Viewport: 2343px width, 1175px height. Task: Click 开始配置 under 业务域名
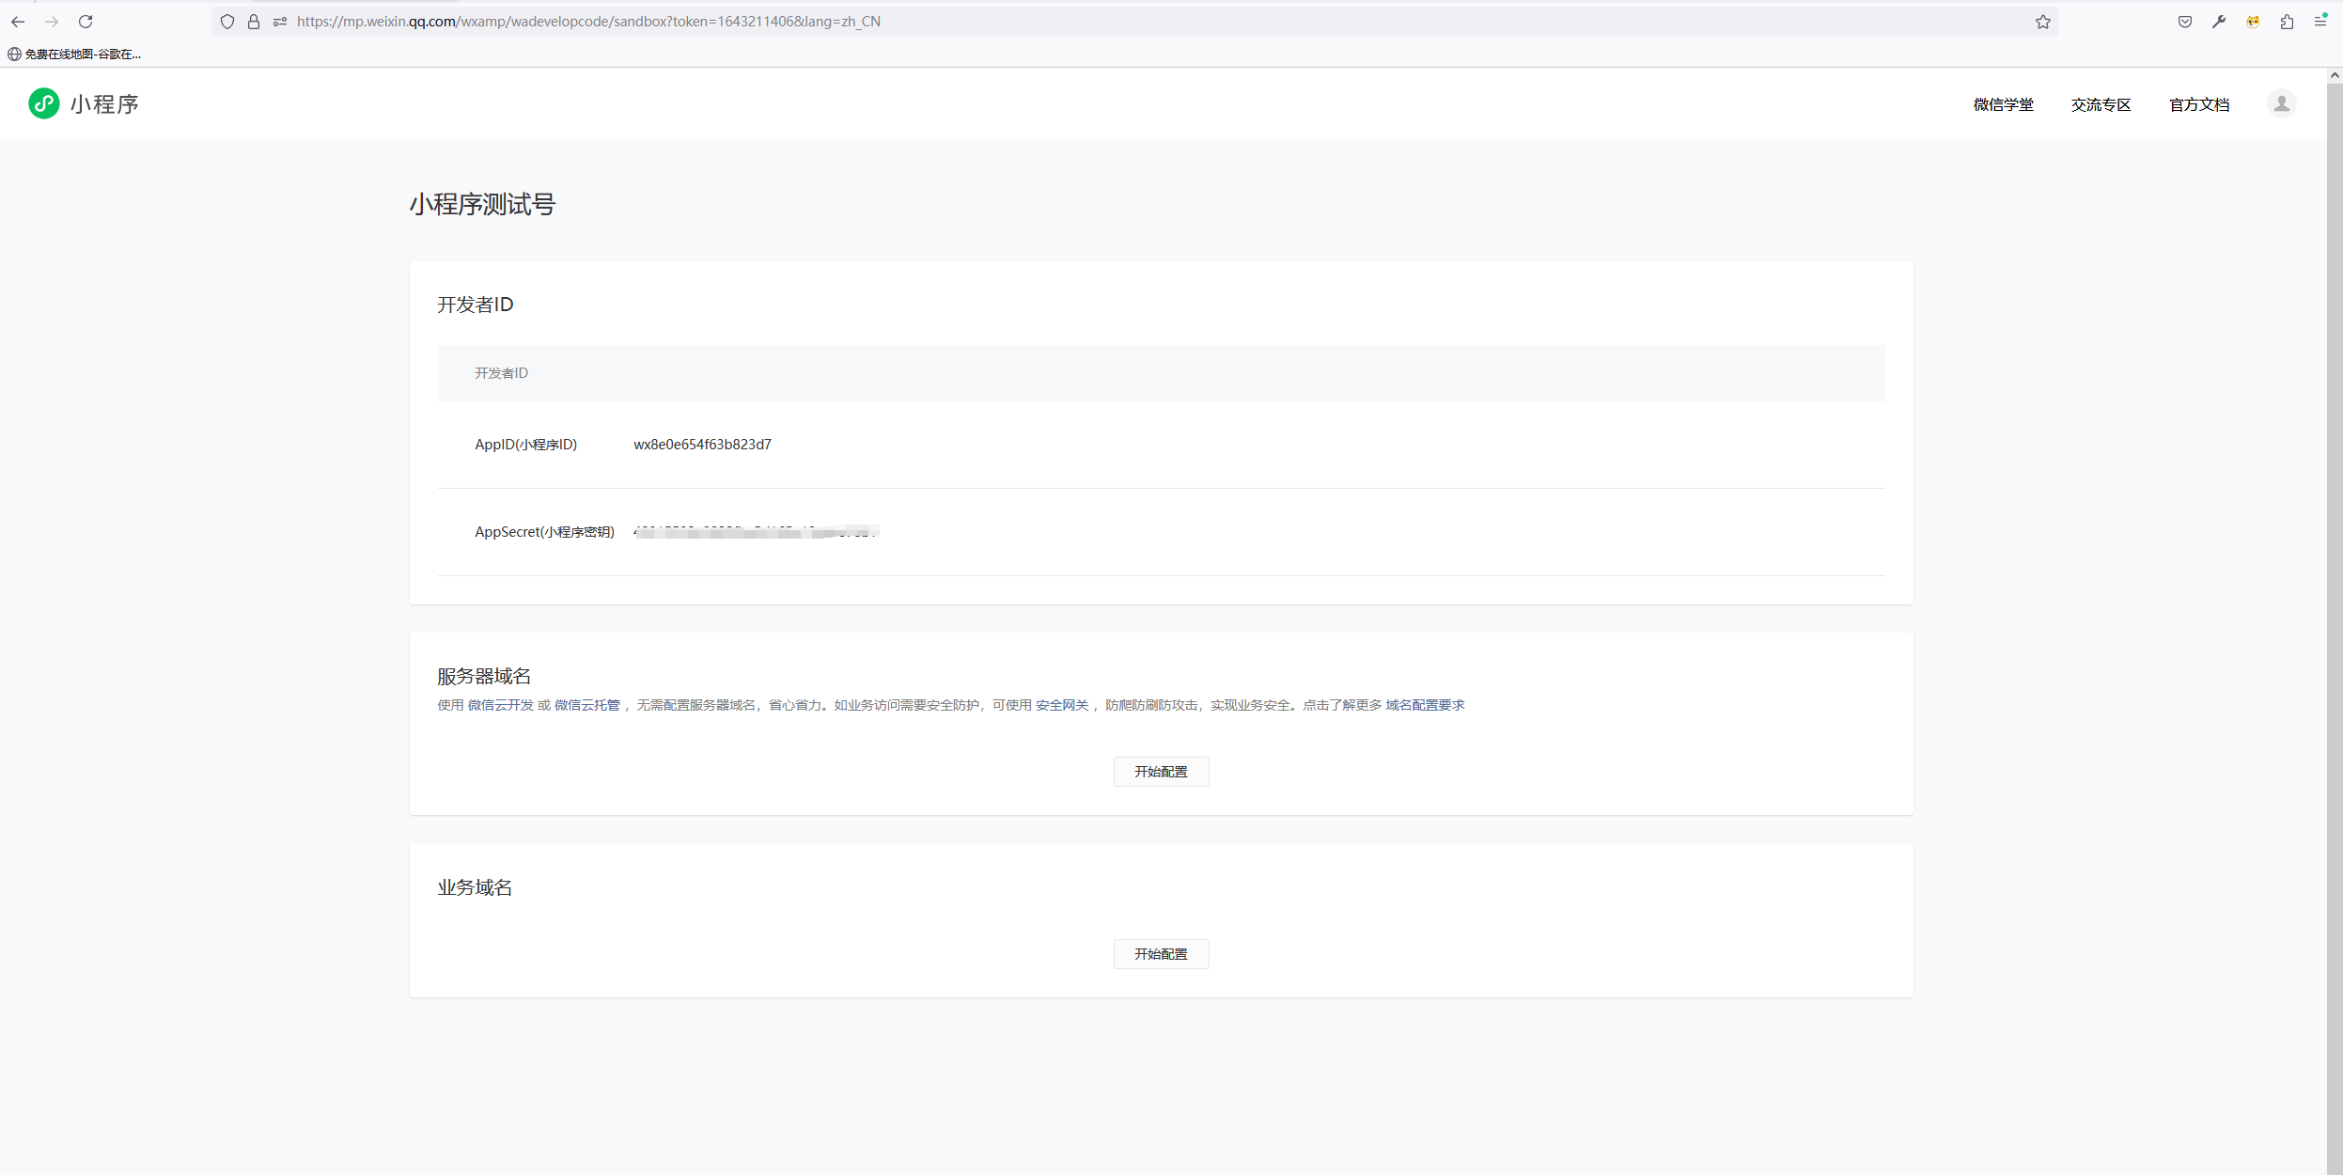[1161, 953]
